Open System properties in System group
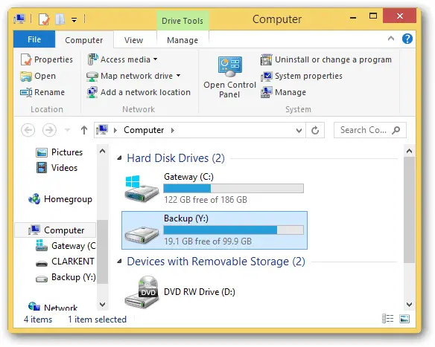435x347 pixels. 302,76
